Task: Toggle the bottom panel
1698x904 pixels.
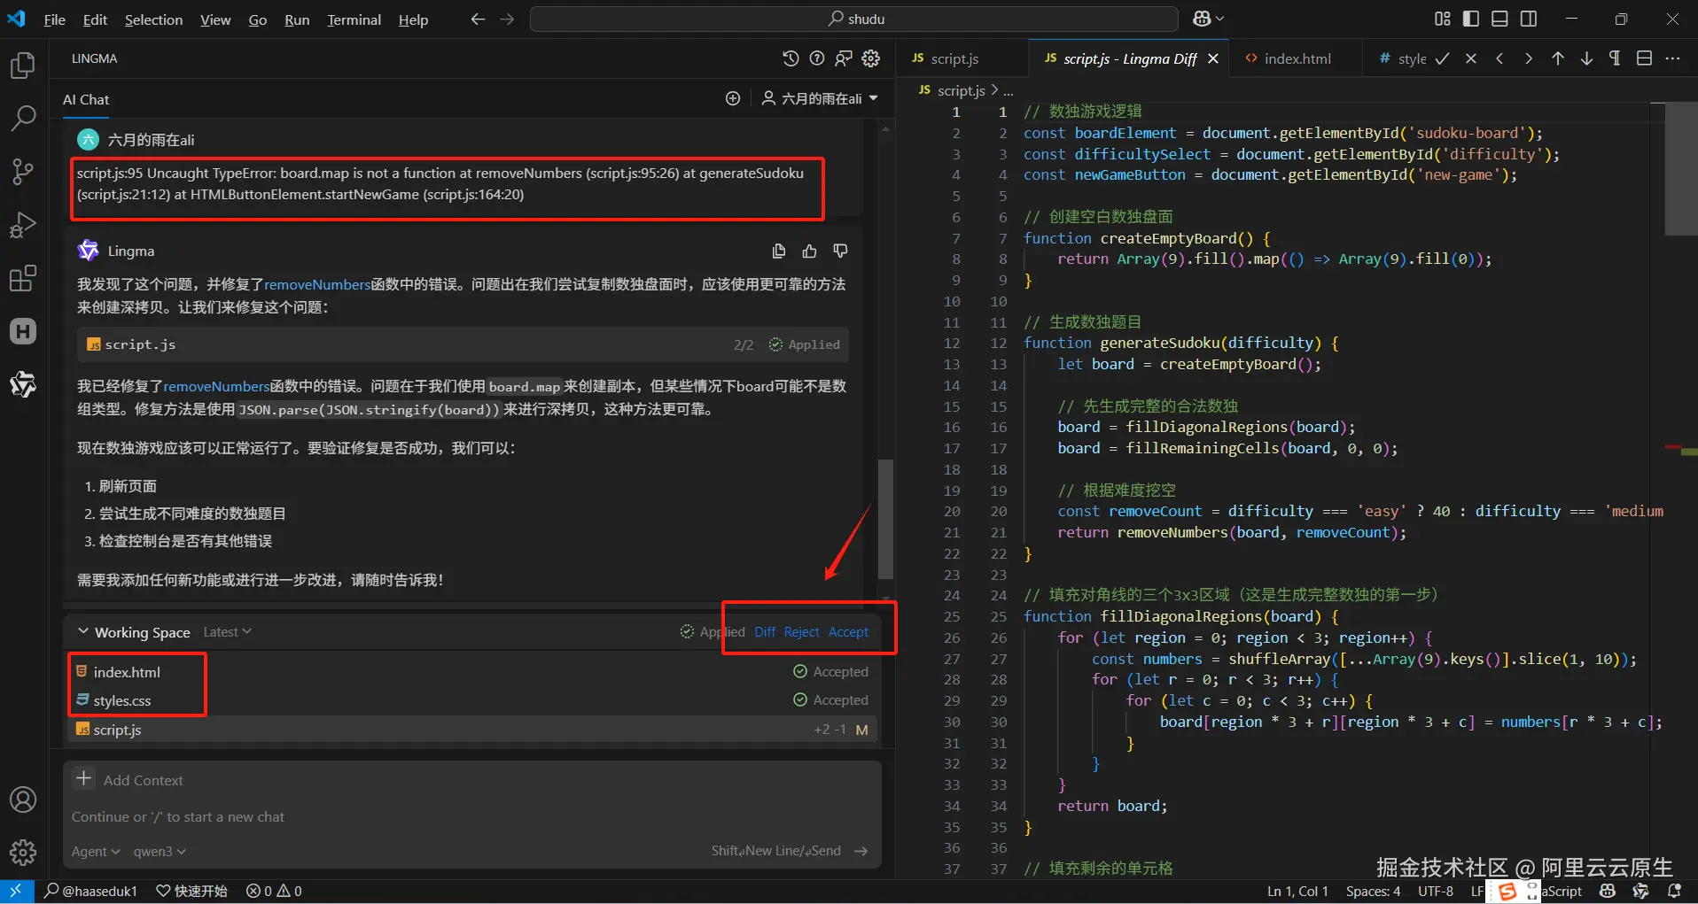Action: tap(1499, 19)
